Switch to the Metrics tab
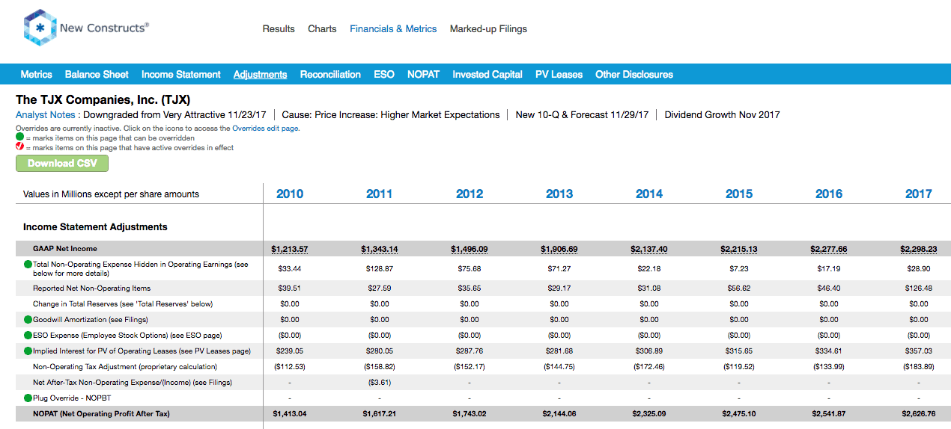The width and height of the screenshot is (951, 429). point(36,74)
